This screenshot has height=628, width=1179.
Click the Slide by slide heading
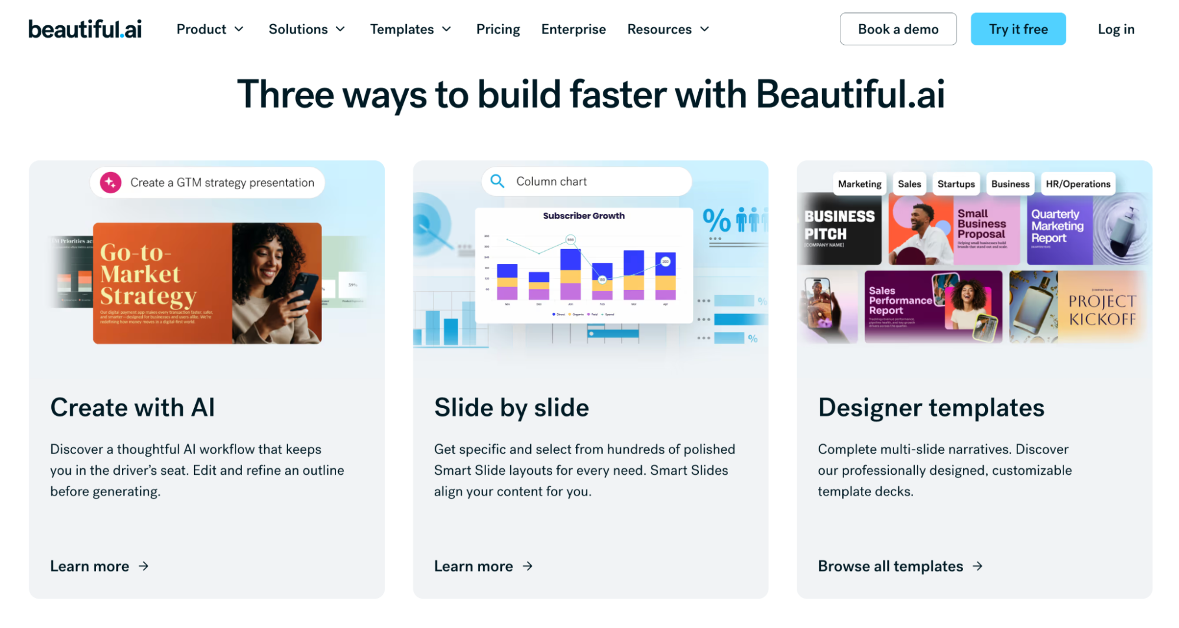point(511,408)
